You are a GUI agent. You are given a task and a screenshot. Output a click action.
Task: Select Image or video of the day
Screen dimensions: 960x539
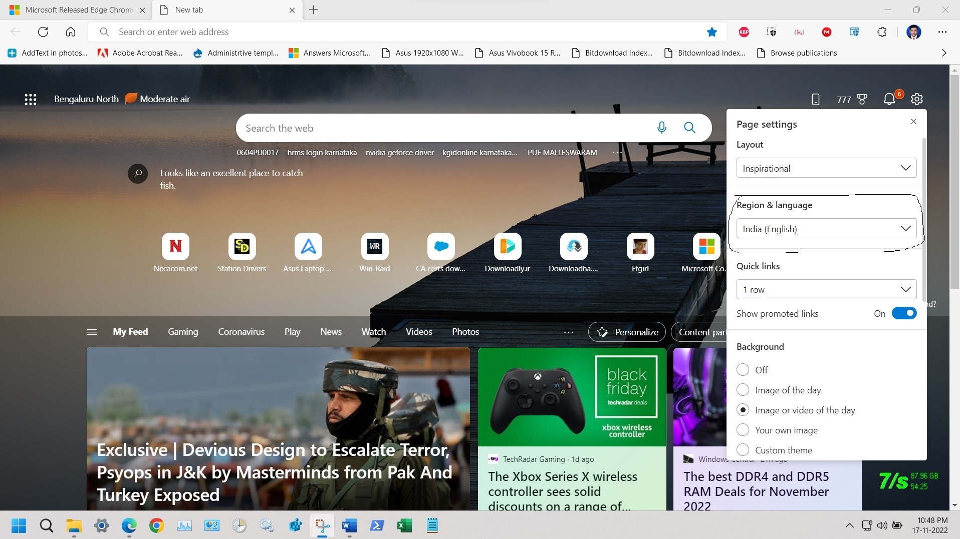click(743, 410)
